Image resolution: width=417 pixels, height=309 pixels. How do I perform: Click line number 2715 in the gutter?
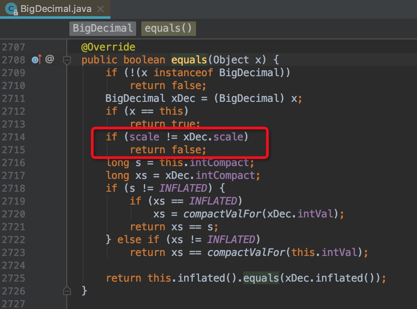click(13, 150)
